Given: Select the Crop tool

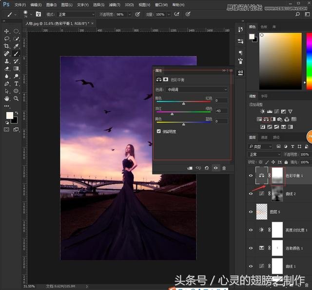Looking at the screenshot, I should pos(7,46).
